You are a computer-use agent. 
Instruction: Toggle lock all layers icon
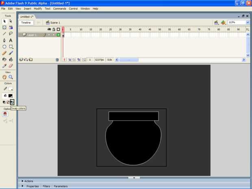coord(54,29)
